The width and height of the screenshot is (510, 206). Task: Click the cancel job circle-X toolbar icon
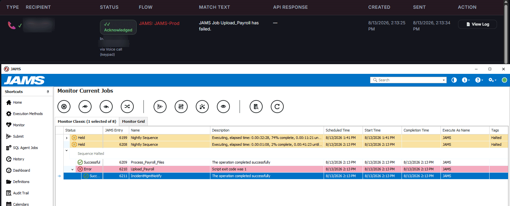(64, 107)
